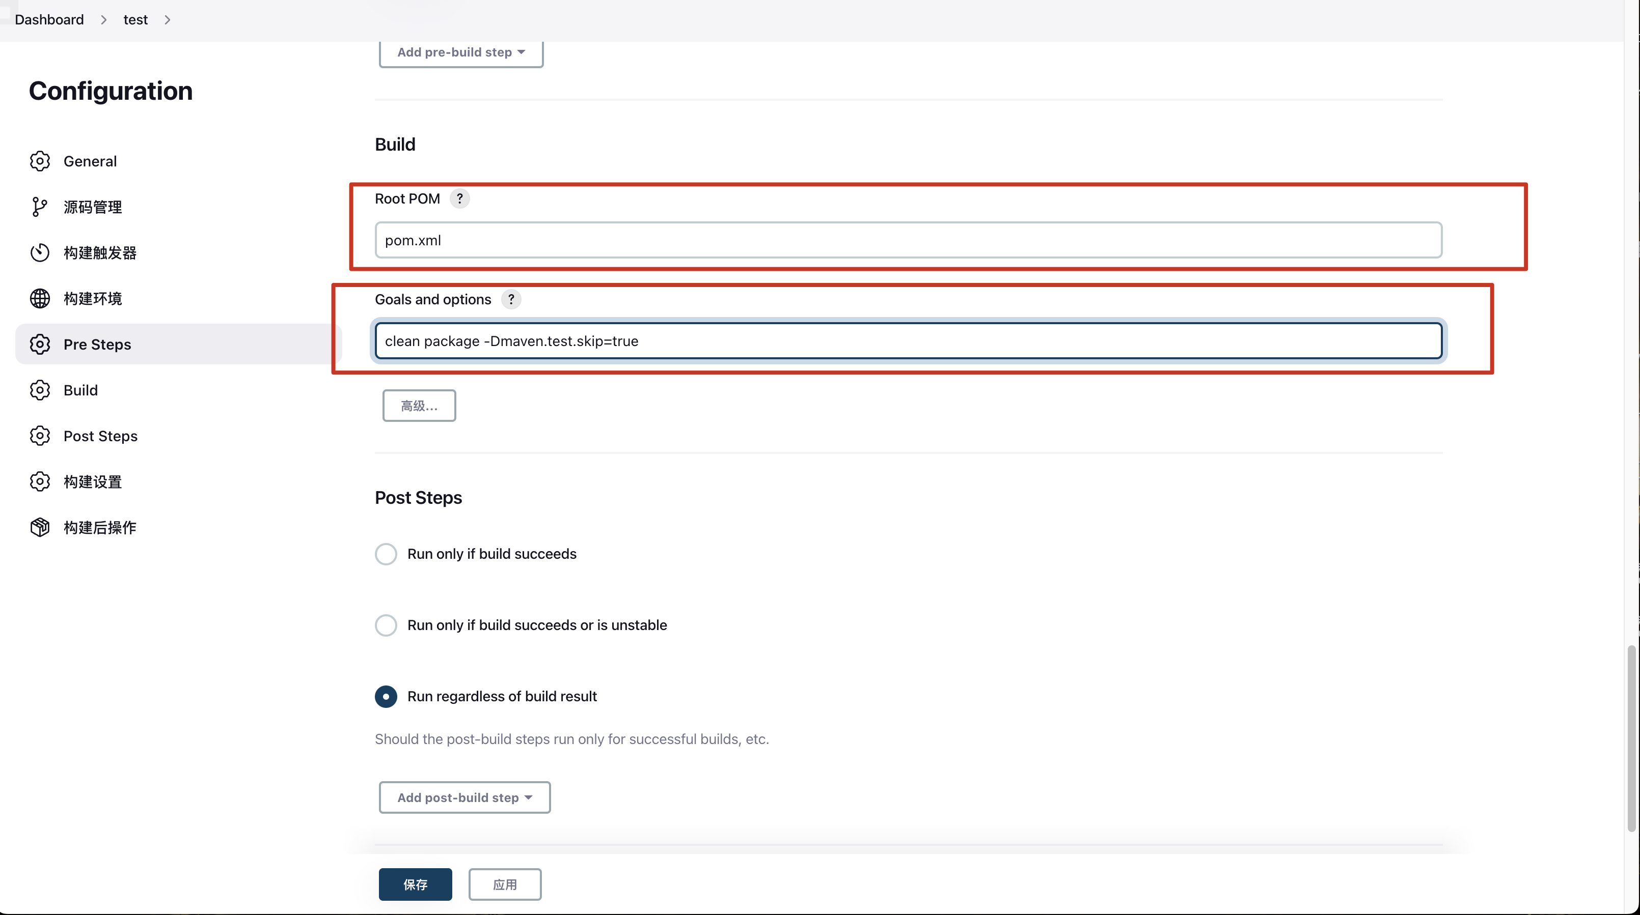Click the 保存 save button

(x=415, y=884)
